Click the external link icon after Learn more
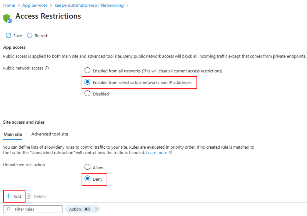307x216 pixels. click(171, 153)
